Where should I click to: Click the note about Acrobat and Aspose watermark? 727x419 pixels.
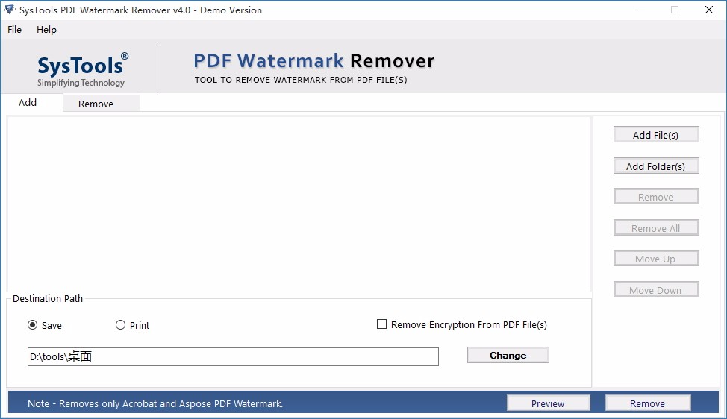pyautogui.click(x=155, y=404)
